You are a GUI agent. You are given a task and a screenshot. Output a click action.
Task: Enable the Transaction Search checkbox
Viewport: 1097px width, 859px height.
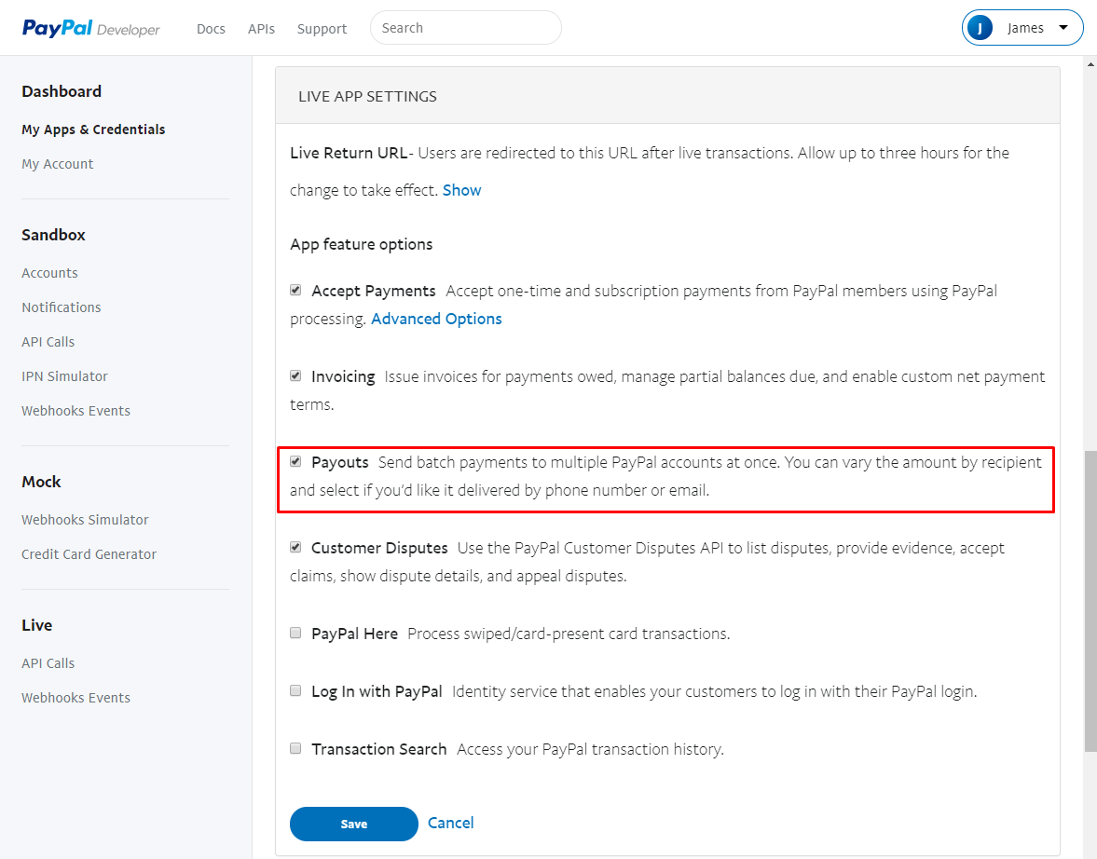click(x=296, y=748)
